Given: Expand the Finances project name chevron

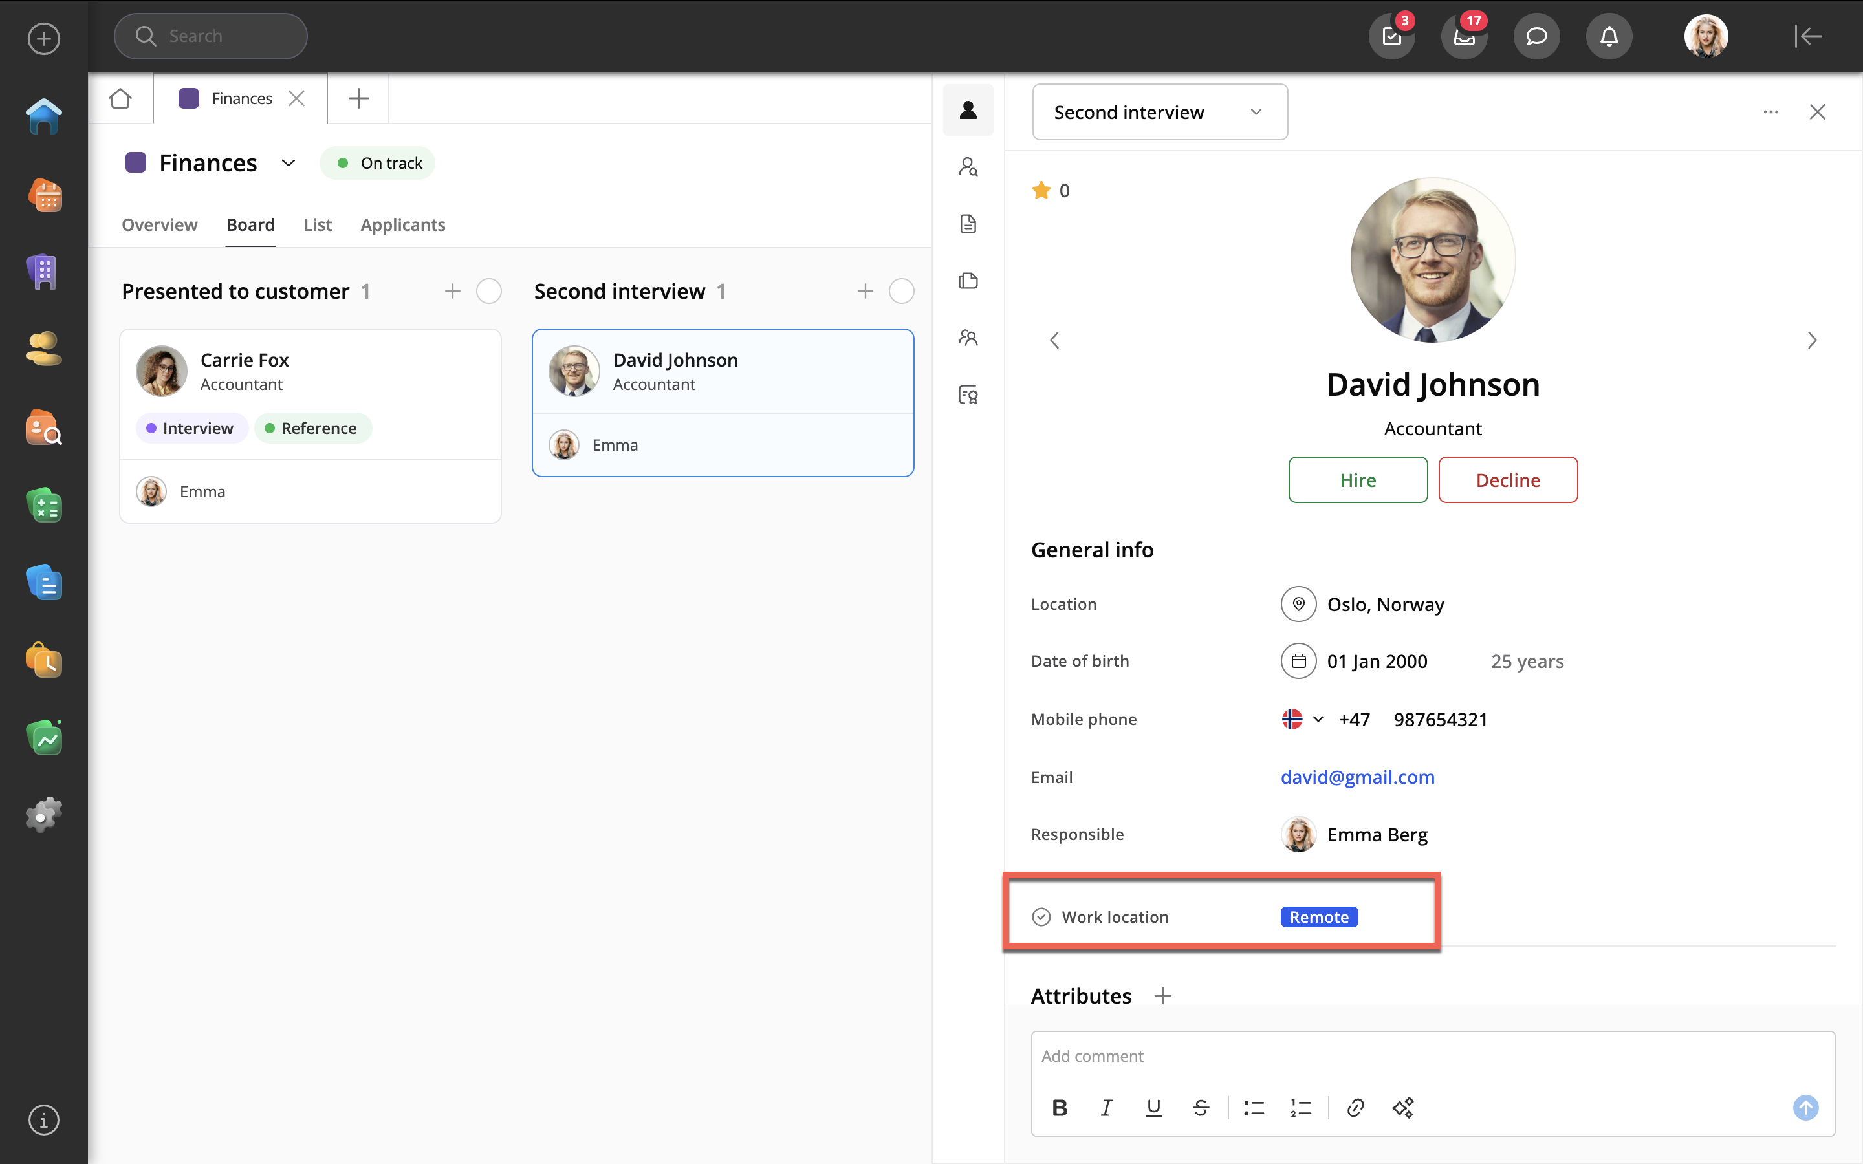Looking at the screenshot, I should click(x=288, y=163).
